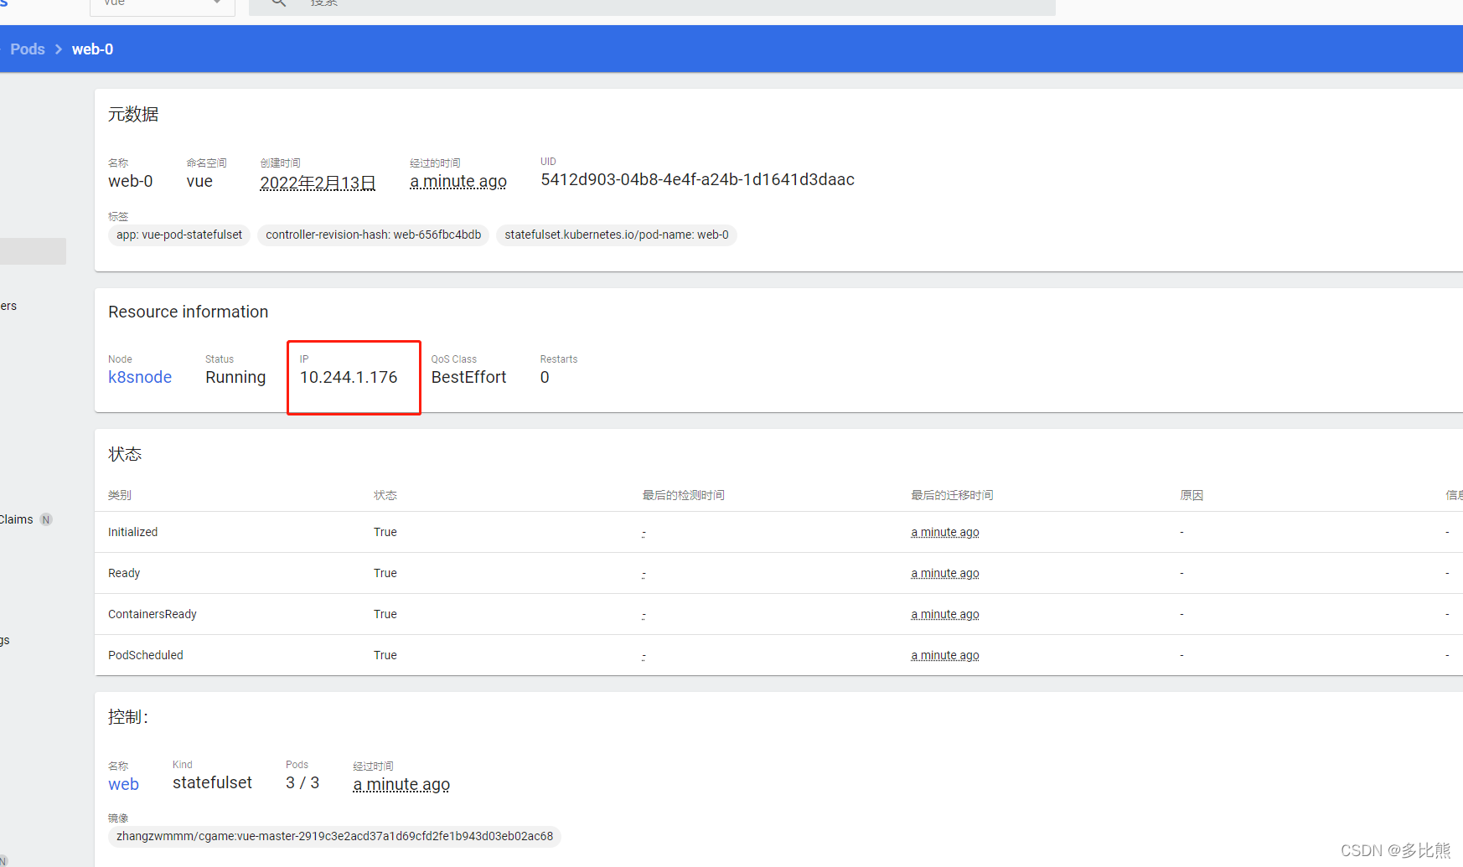
Task: Open the web statefulset controller link
Action: (x=123, y=784)
